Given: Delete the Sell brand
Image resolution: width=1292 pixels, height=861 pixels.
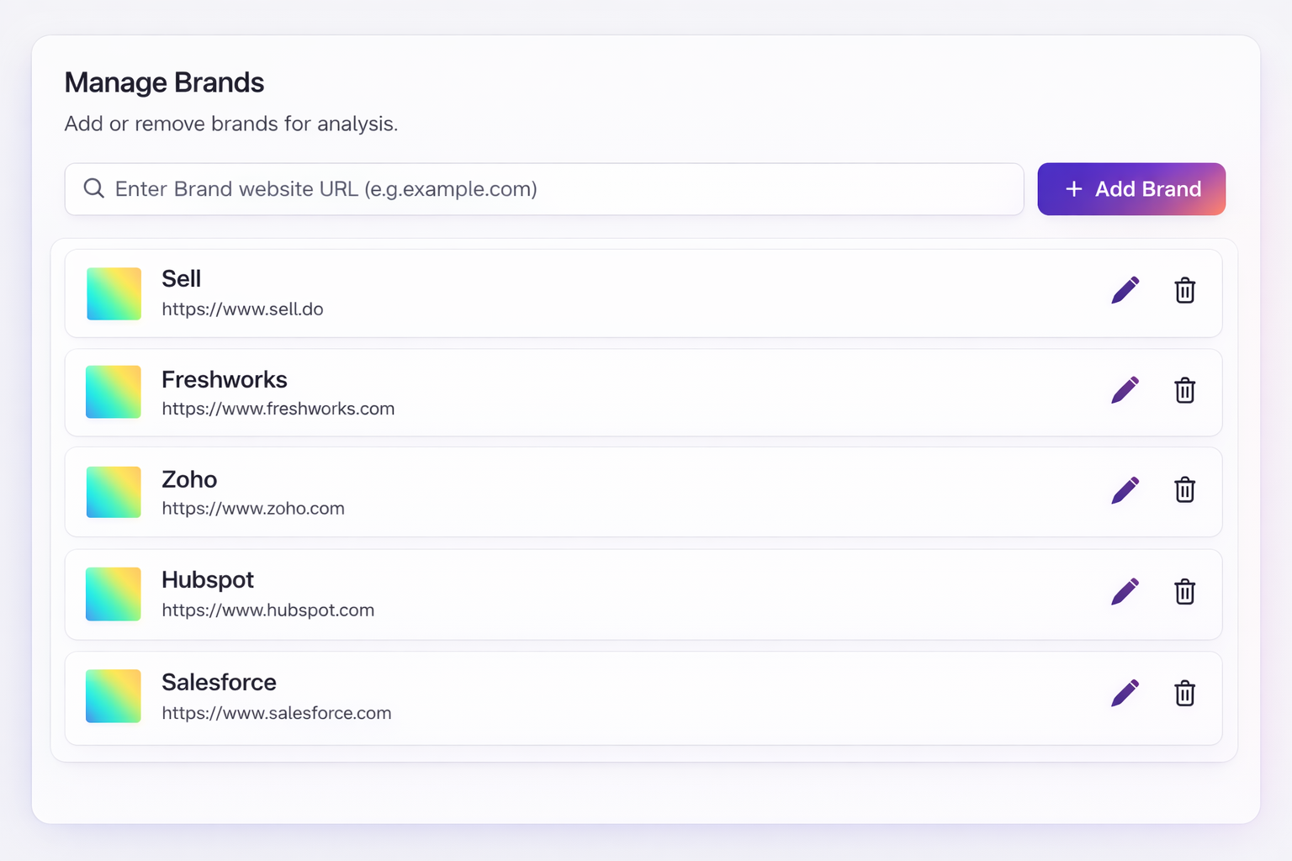Looking at the screenshot, I should [1184, 291].
